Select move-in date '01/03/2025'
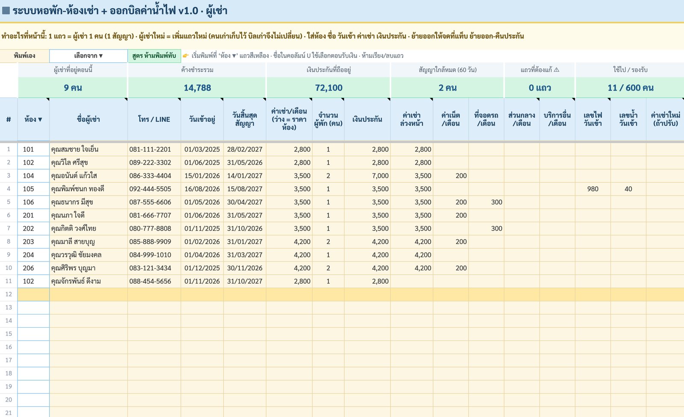The width and height of the screenshot is (684, 417). pyautogui.click(x=202, y=149)
